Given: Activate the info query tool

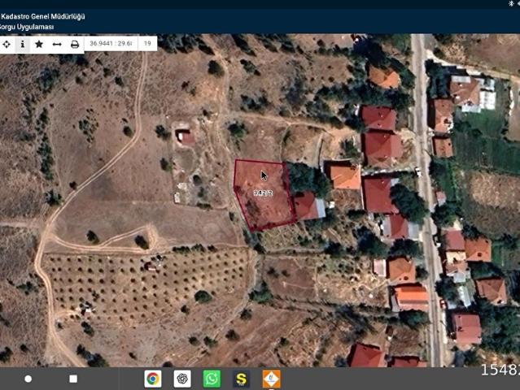Looking at the screenshot, I should (x=22, y=44).
